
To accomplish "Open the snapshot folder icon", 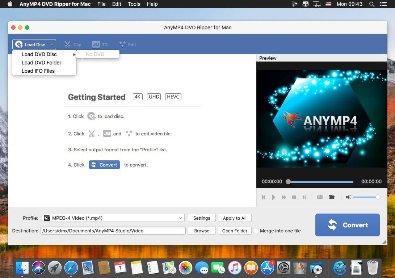I will tap(332, 197).
